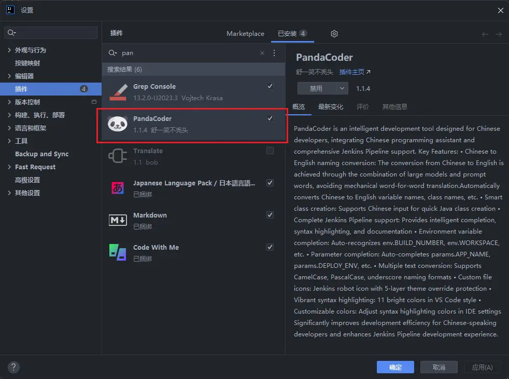Click the 禁用 button
509x379 pixels.
point(317,88)
